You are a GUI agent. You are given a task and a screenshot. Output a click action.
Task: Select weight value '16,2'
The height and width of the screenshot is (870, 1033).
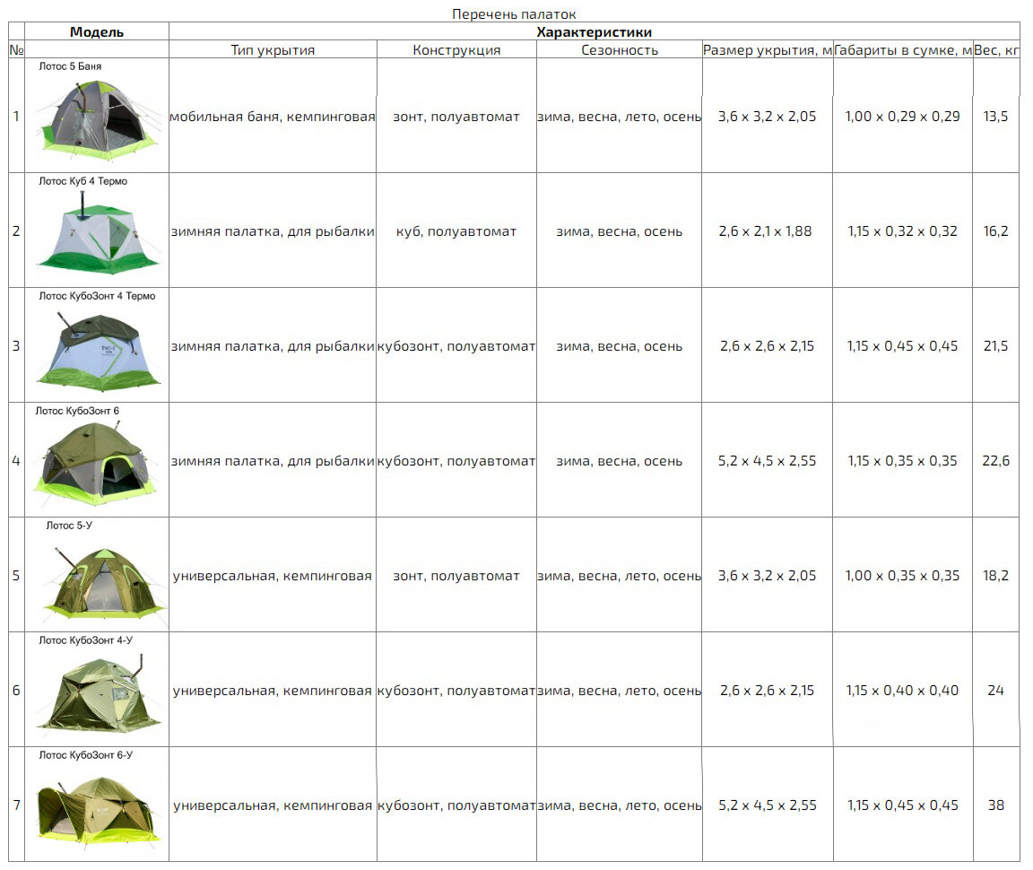[996, 231]
